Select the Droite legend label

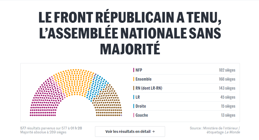(141, 106)
